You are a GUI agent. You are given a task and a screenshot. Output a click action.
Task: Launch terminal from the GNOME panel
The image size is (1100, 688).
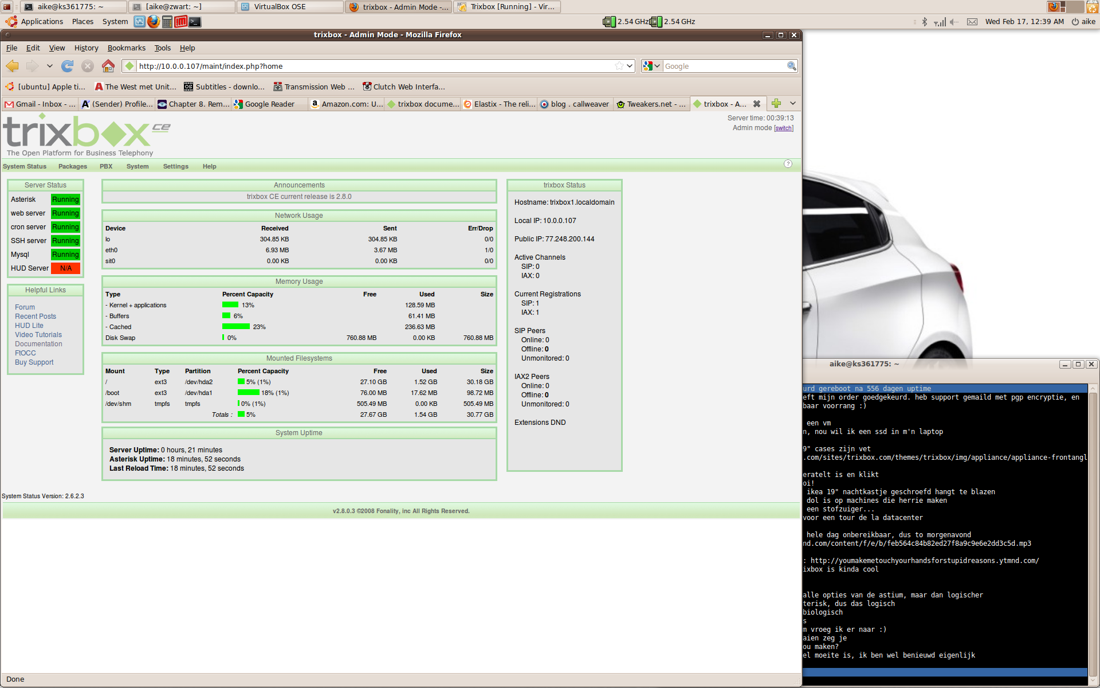(195, 22)
